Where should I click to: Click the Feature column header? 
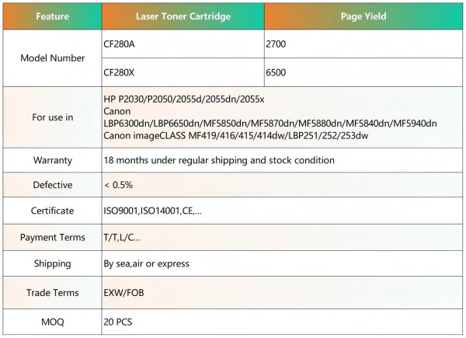click(x=52, y=16)
